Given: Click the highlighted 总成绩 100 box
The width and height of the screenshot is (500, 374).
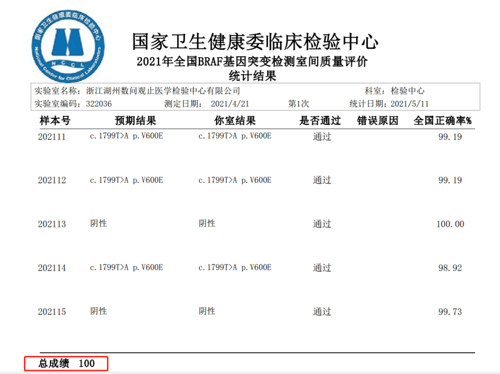Looking at the screenshot, I should click(66, 364).
